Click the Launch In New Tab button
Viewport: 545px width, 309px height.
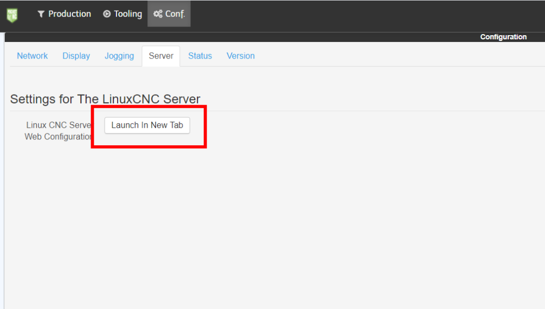[x=147, y=126]
